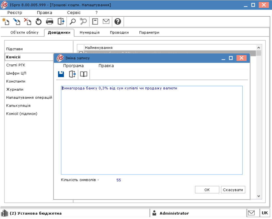Viewport: 272px width, 219px height.
Task: Click the (2) Установа бюджетна status text
Action: pos(36,213)
